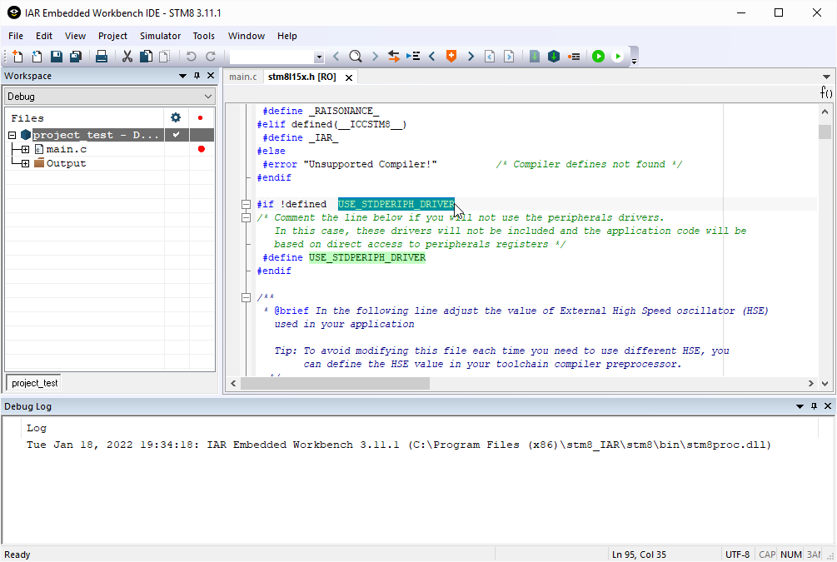
Task: Open the function list f() button
Action: (826, 92)
